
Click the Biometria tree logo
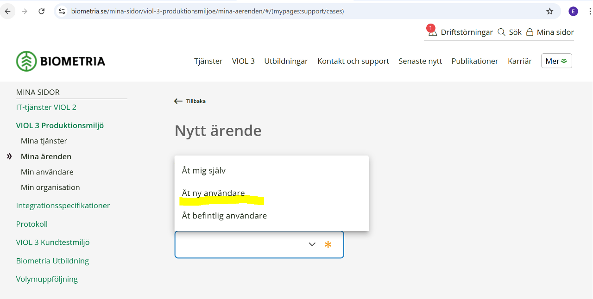click(x=26, y=61)
